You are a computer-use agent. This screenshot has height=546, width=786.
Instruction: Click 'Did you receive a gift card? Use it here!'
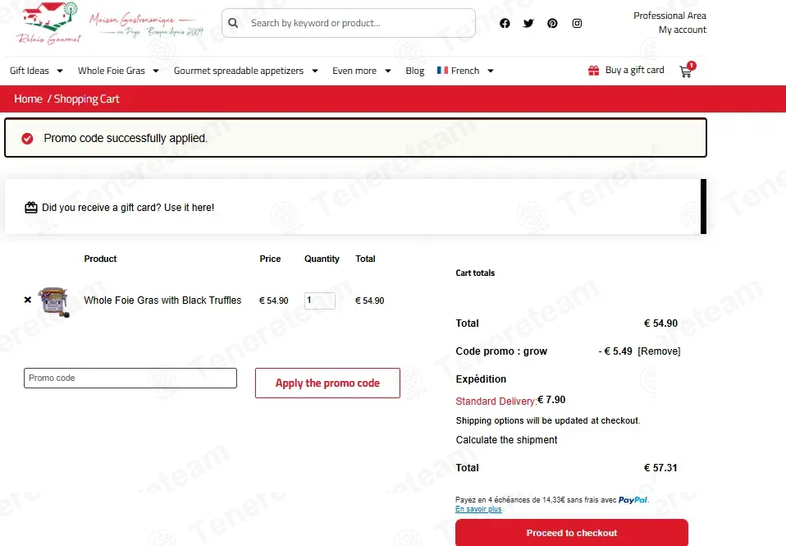(128, 207)
